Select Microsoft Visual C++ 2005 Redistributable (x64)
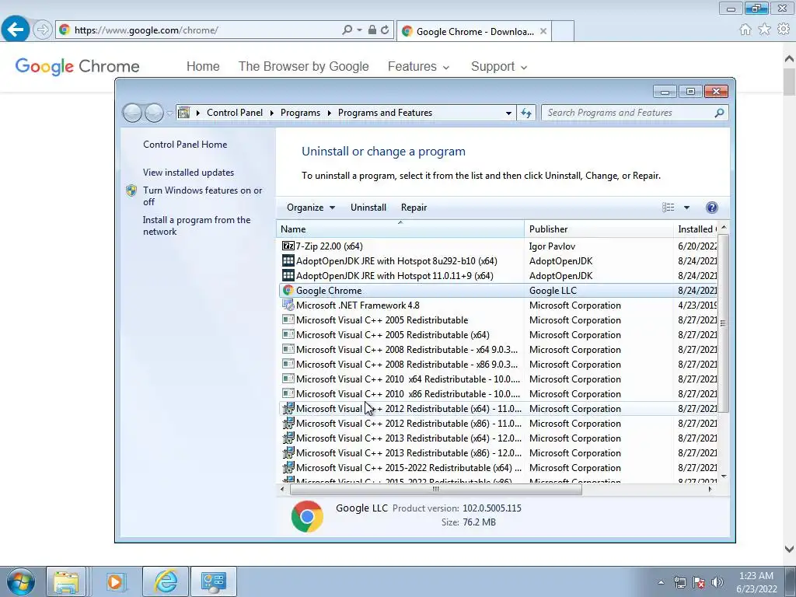Screen dimensions: 796x597 [497, 334]
